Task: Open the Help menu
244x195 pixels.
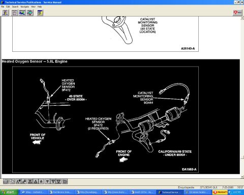Action: [x=40, y=7]
